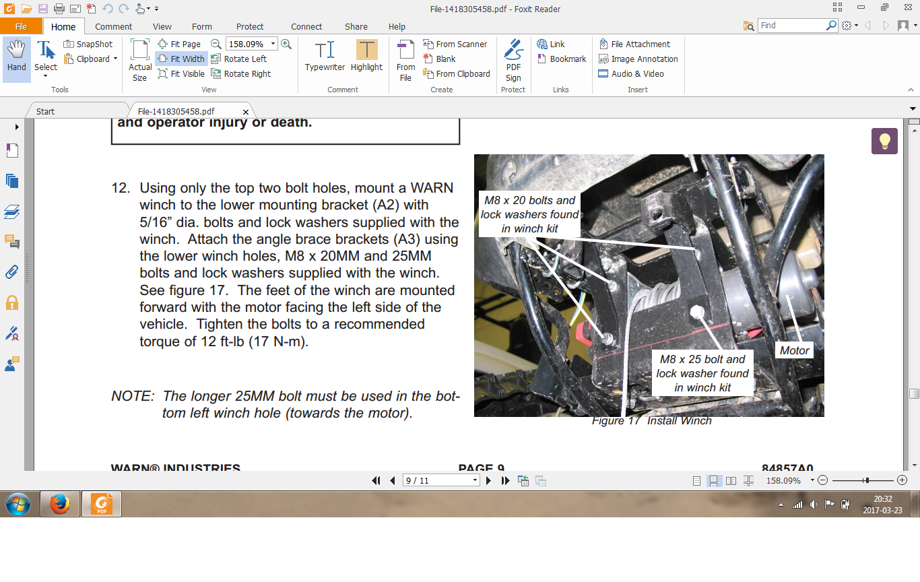Viewport: 920px width, 582px height.
Task: Go to the first page
Action: tap(376, 480)
